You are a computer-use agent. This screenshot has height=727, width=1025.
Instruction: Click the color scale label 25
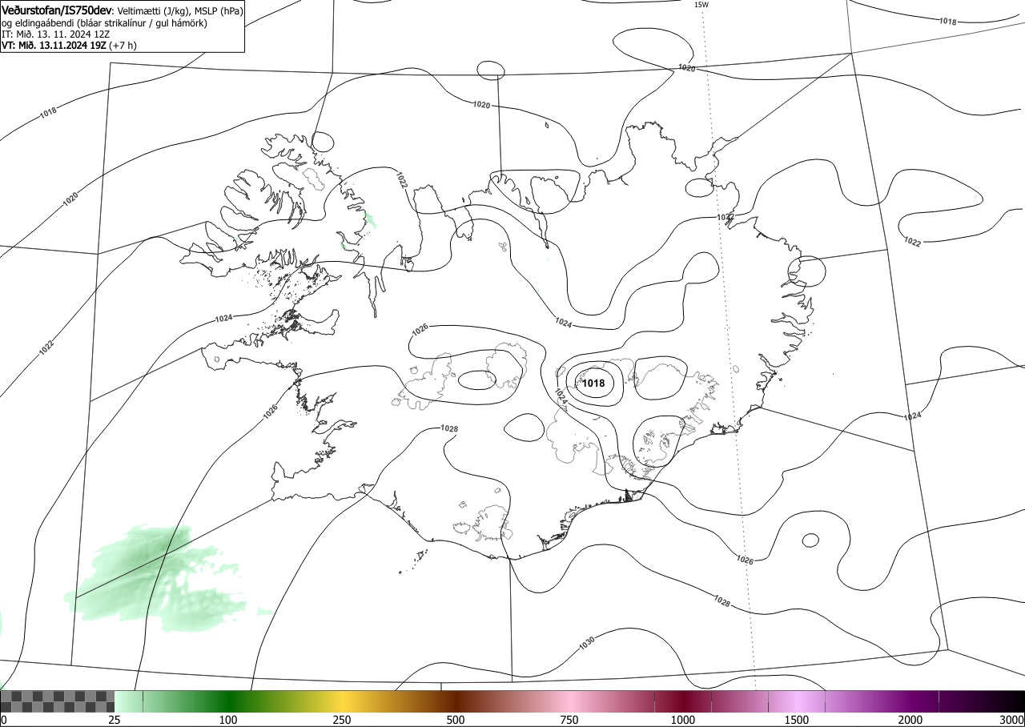(115, 720)
